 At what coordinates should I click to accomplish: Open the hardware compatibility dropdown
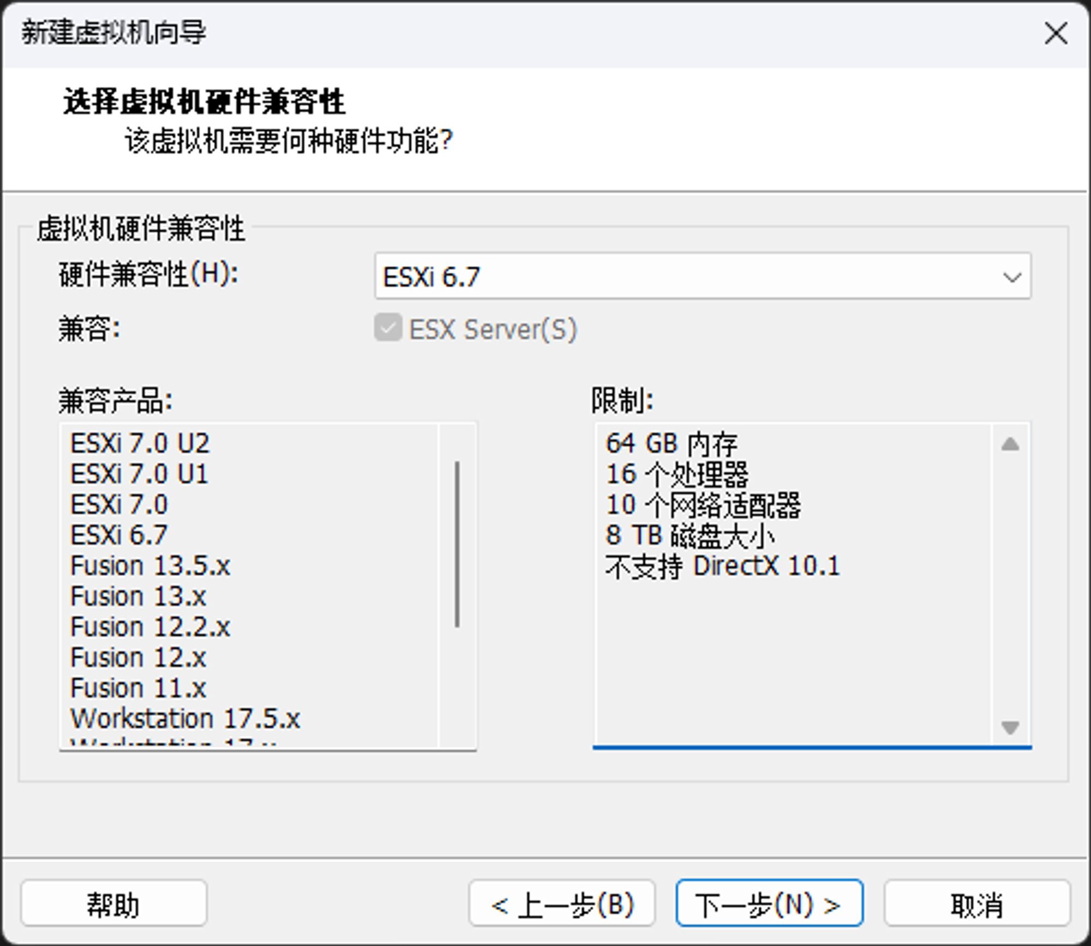point(702,276)
